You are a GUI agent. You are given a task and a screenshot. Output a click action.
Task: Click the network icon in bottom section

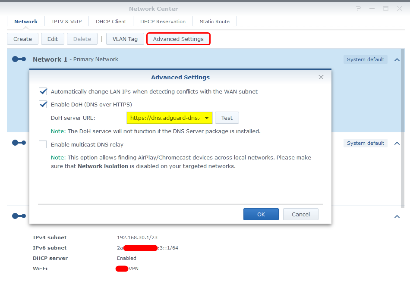(x=19, y=216)
